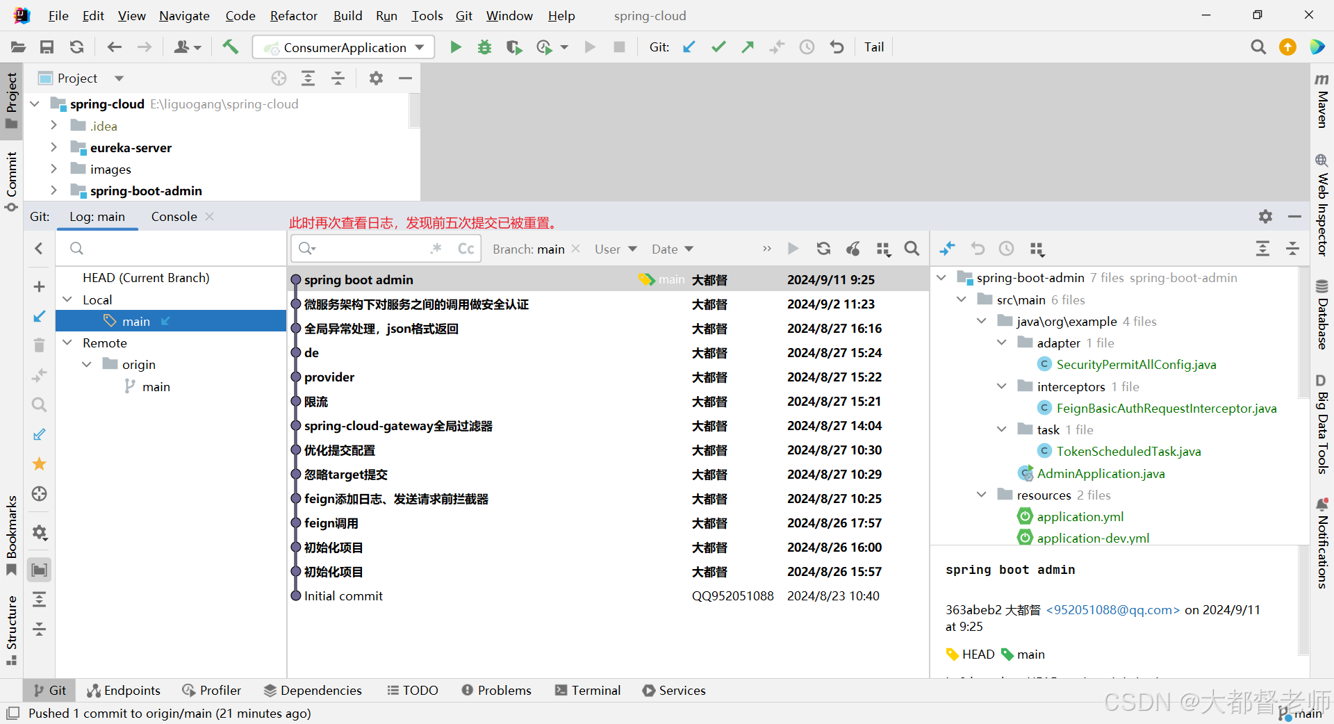Image resolution: width=1334 pixels, height=724 pixels.
Task: Select the Initial commit row
Action: coord(609,596)
